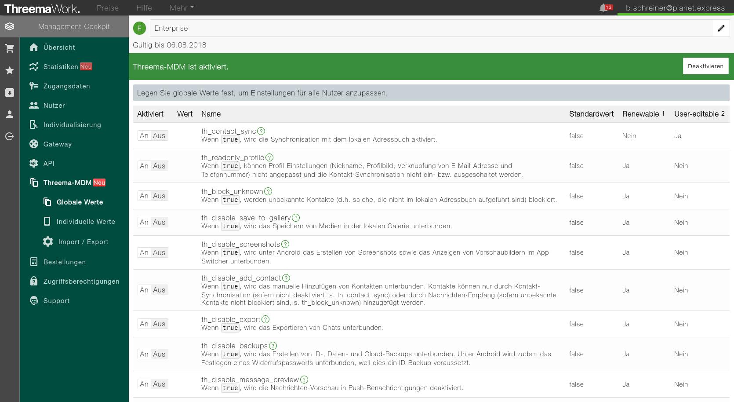734x402 pixels.
Task: Click the home icon beside Übersicht
Action: coord(34,47)
